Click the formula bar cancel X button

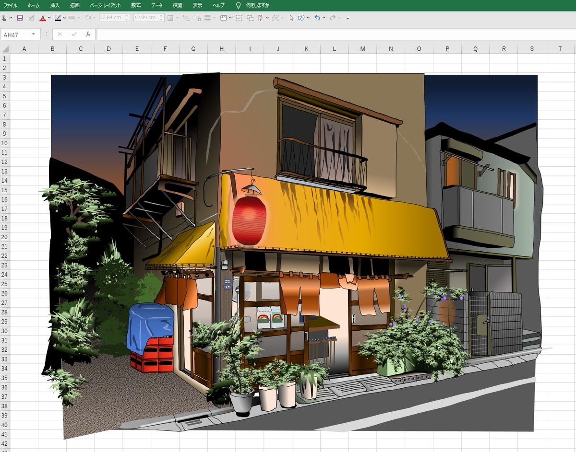pos(60,35)
